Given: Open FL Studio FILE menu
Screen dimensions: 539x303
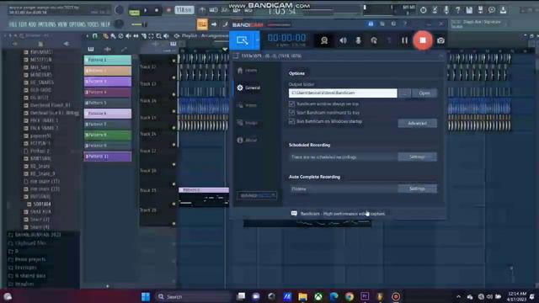Looking at the screenshot, I should [x=13, y=24].
